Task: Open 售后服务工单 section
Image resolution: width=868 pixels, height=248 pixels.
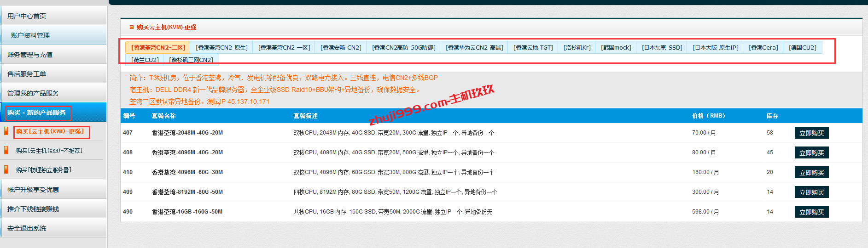Action: (x=53, y=73)
